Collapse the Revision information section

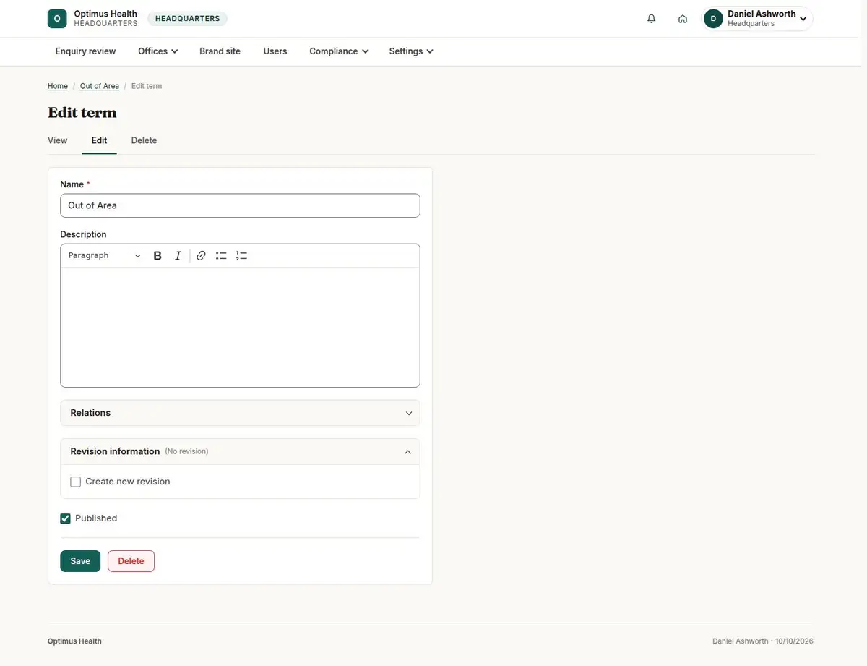coord(240,451)
